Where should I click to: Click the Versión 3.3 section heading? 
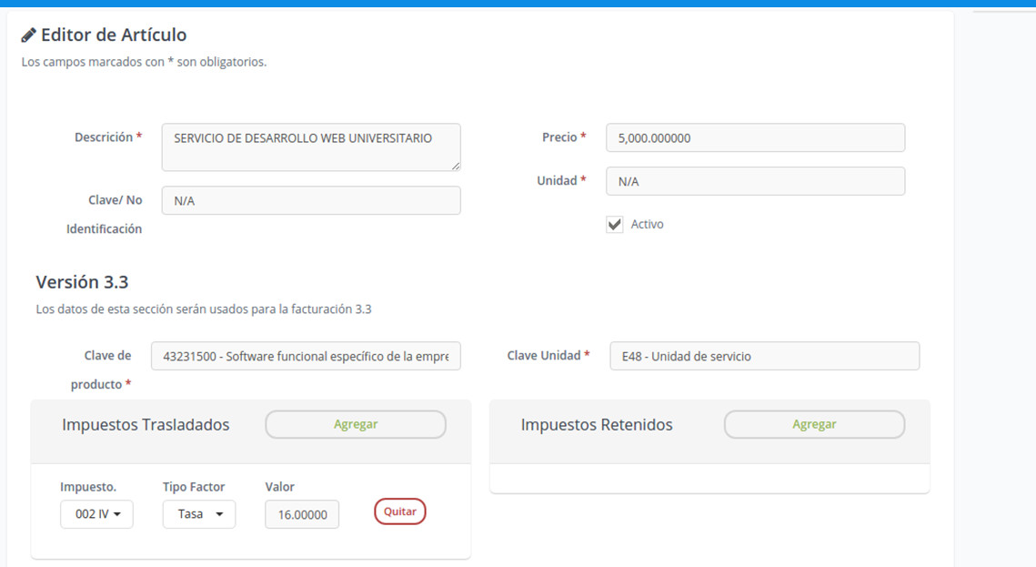point(82,282)
